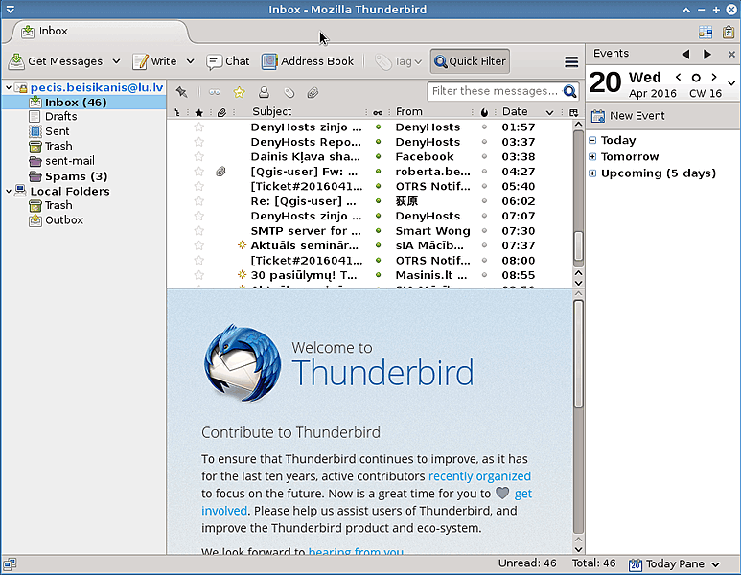The width and height of the screenshot is (741, 575).
Task: Open the Tag dropdown
Action: tap(398, 61)
